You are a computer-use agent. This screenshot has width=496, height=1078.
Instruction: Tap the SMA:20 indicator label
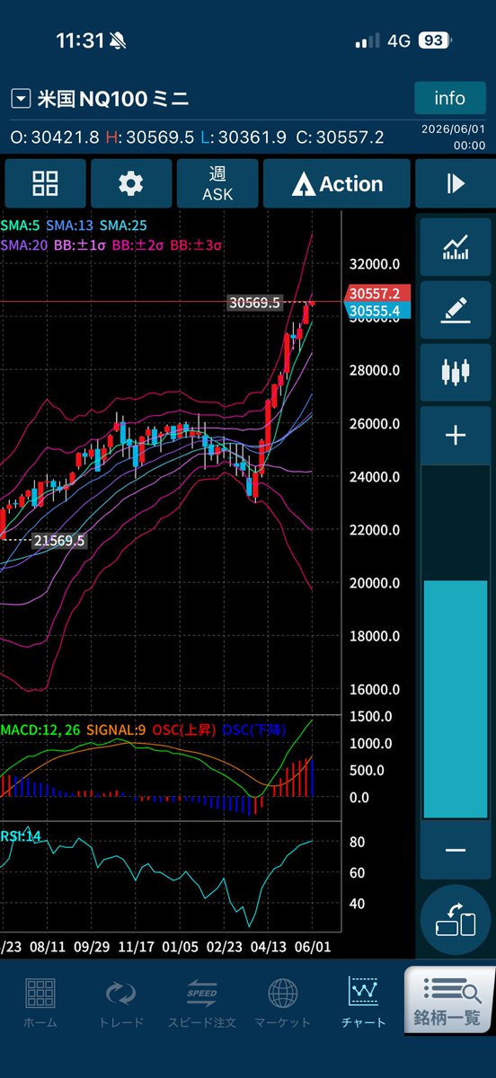[x=25, y=243]
